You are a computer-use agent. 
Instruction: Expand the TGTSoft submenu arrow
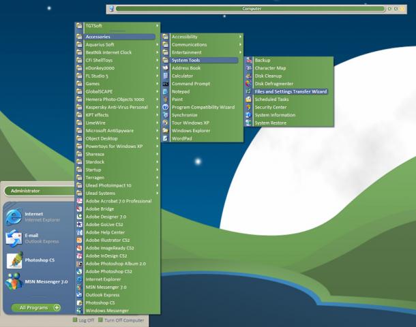coord(158,26)
